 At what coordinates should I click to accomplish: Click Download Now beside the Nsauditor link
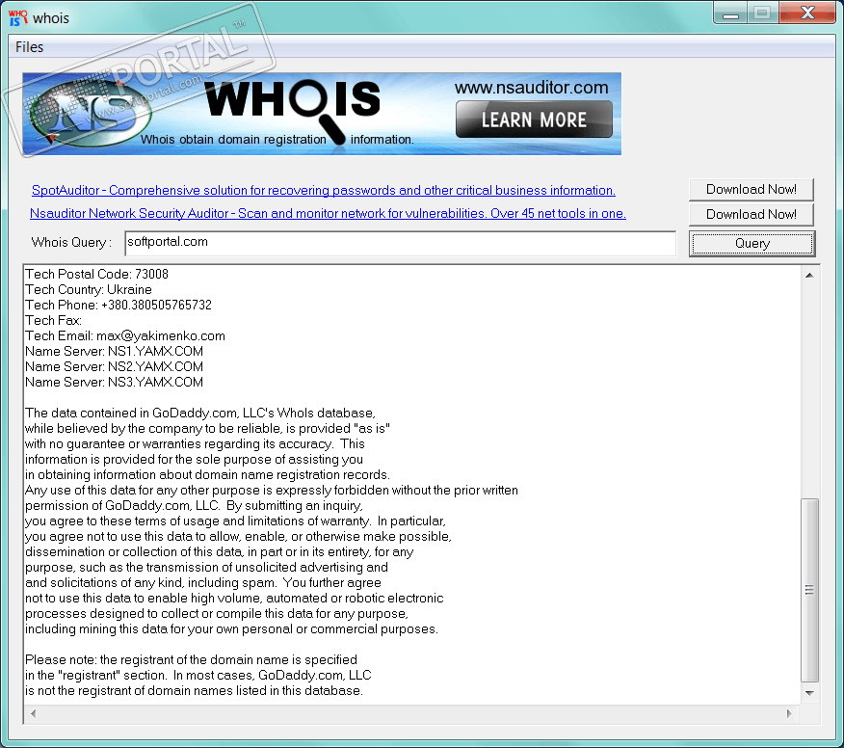tap(751, 214)
